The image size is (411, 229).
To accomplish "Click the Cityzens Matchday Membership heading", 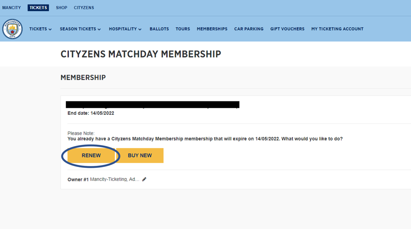I will click(x=141, y=54).
